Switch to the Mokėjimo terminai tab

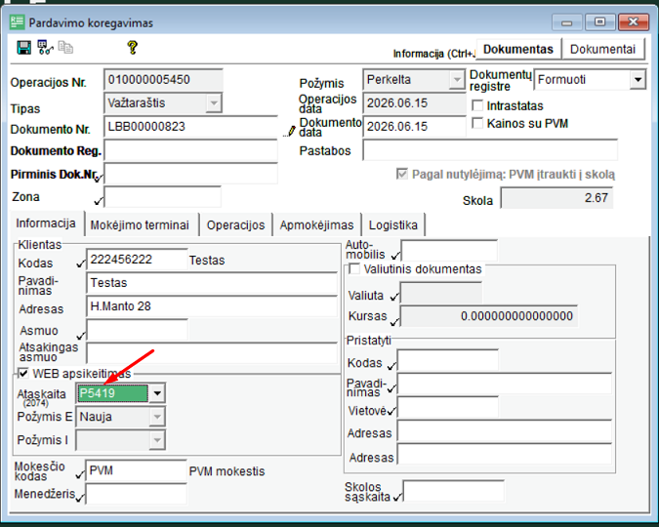(x=140, y=225)
